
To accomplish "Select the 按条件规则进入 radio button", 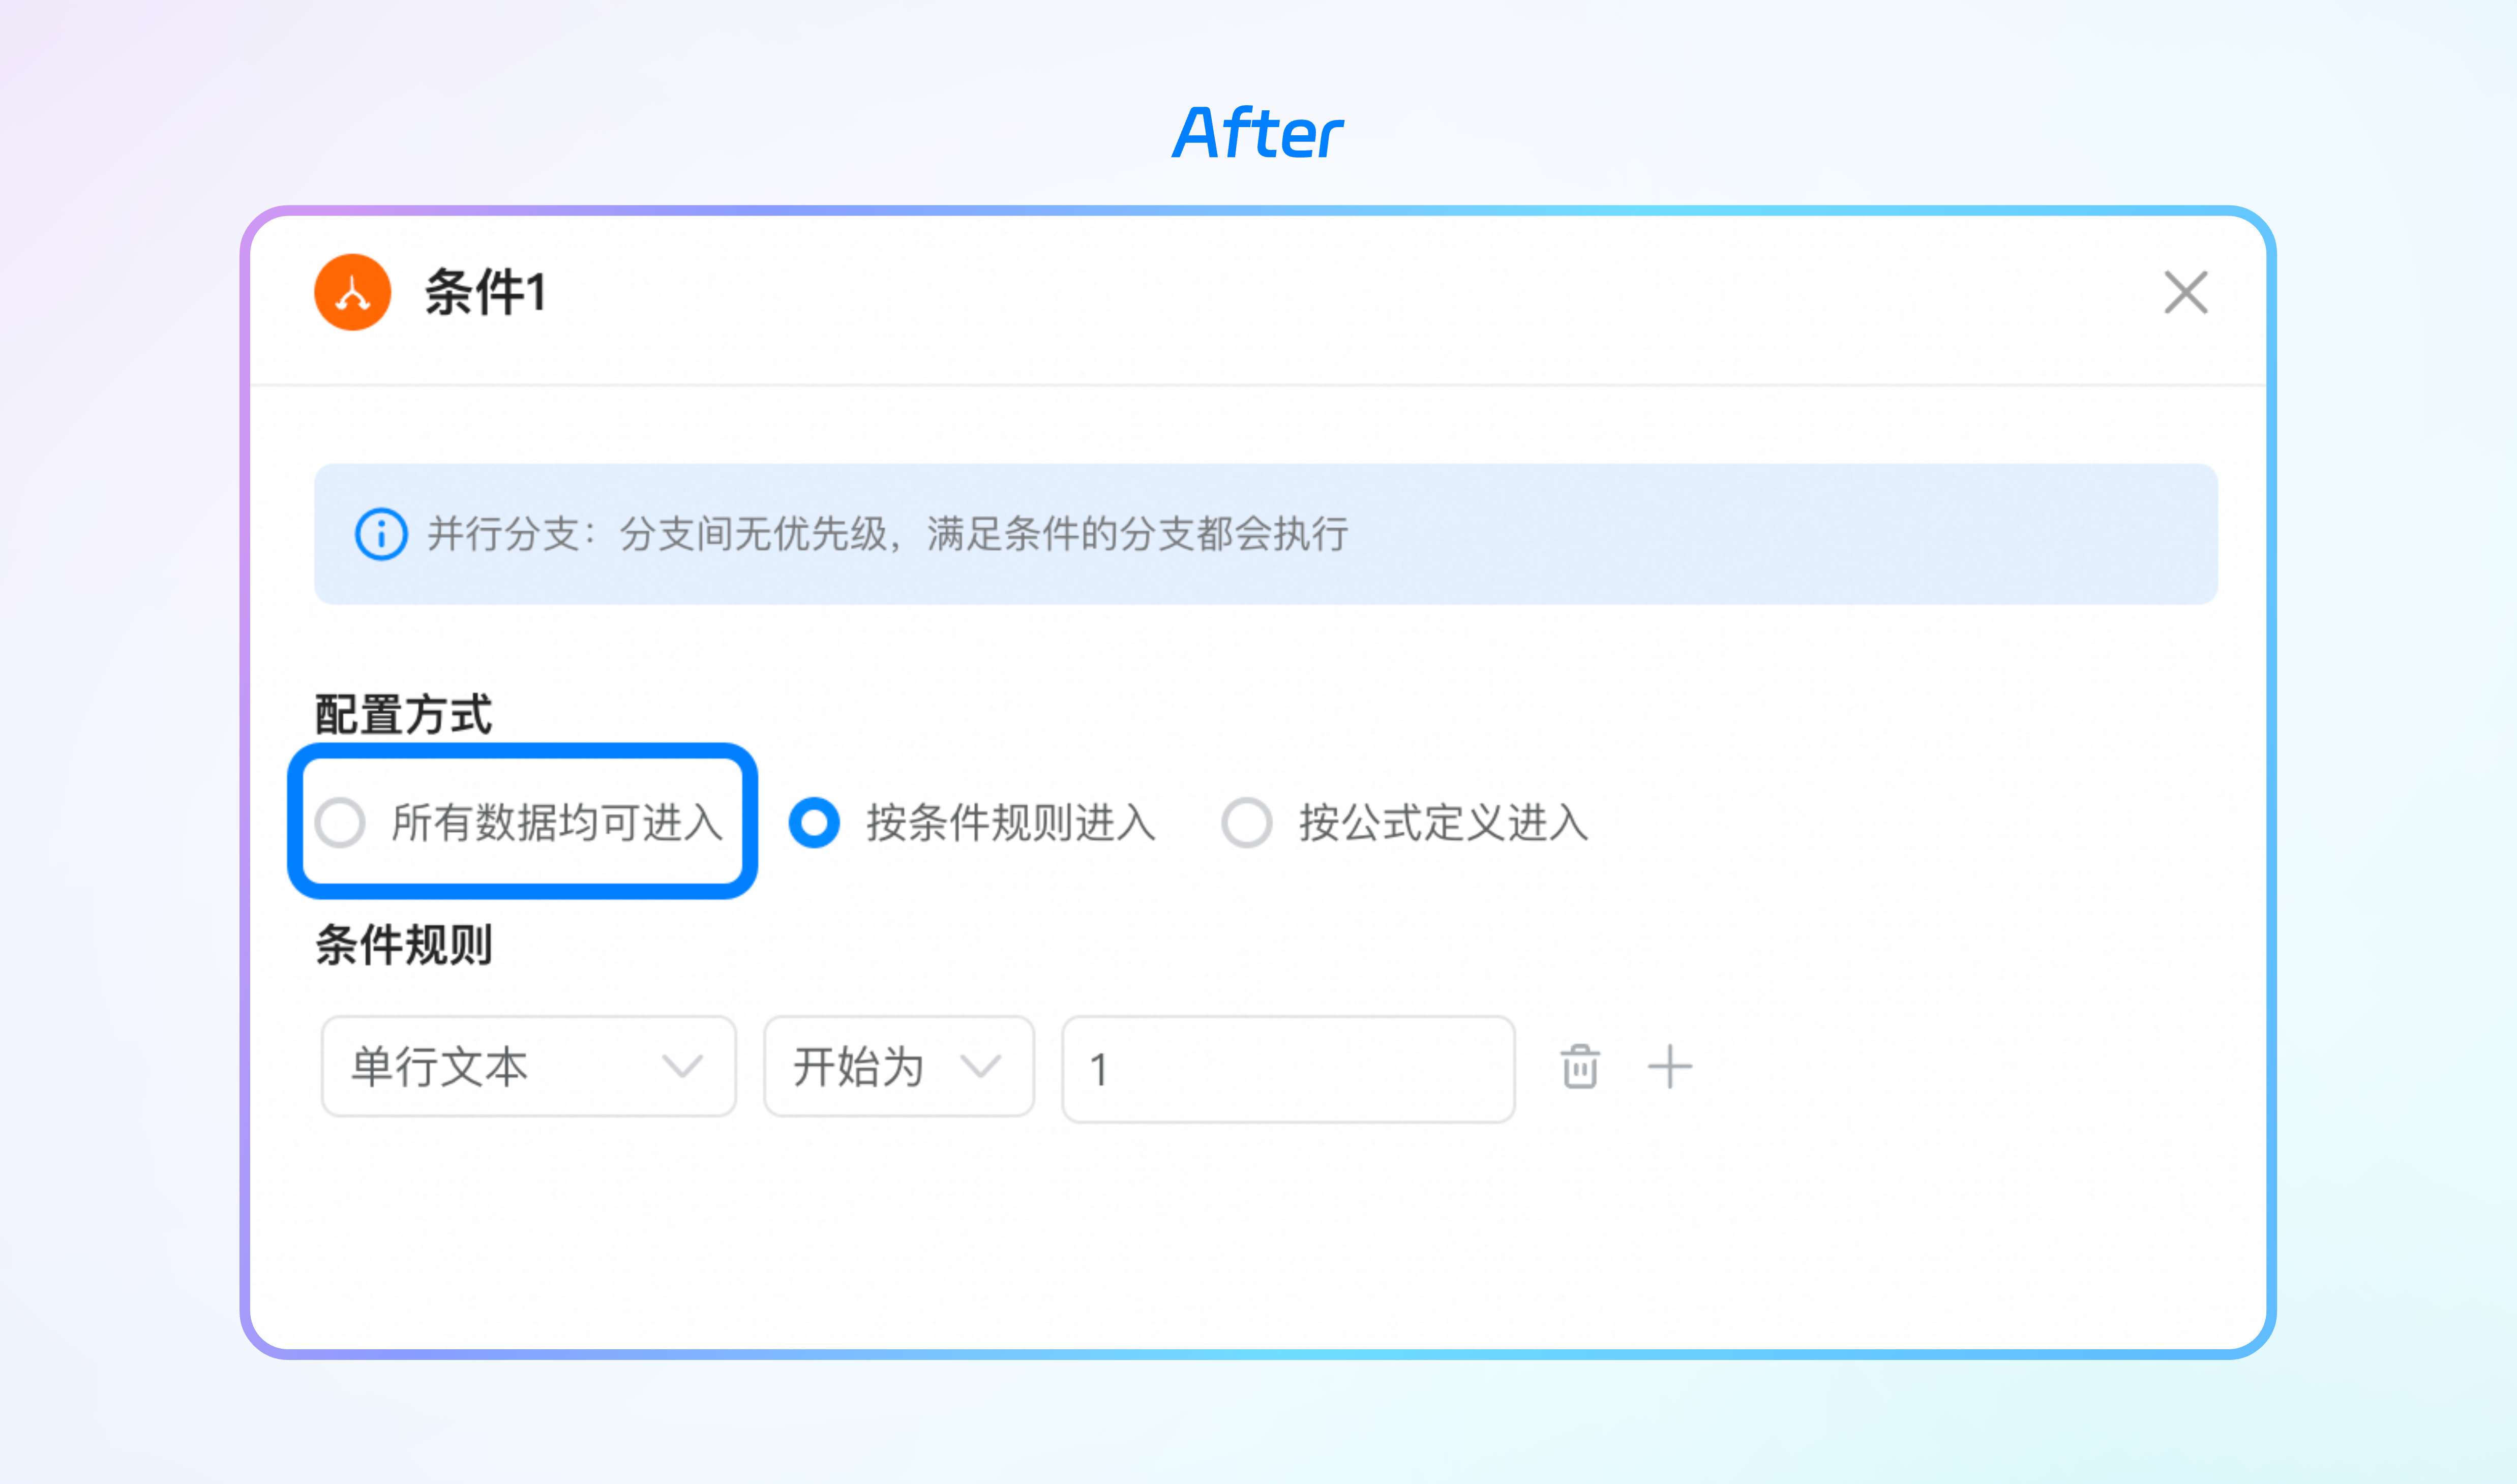I will pos(814,823).
